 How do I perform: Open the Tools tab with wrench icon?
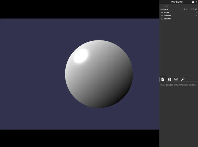click(x=183, y=79)
